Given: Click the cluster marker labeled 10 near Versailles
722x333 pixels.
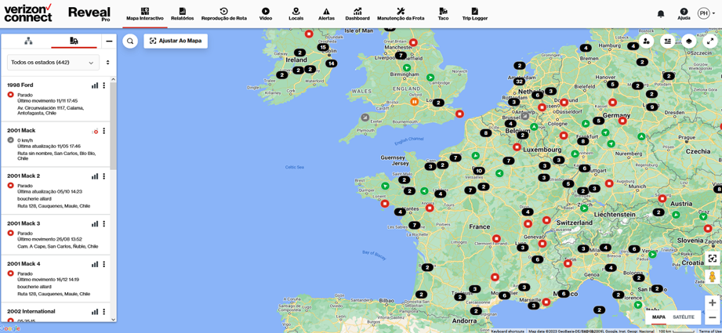Looking at the screenshot, I should tap(479, 171).
